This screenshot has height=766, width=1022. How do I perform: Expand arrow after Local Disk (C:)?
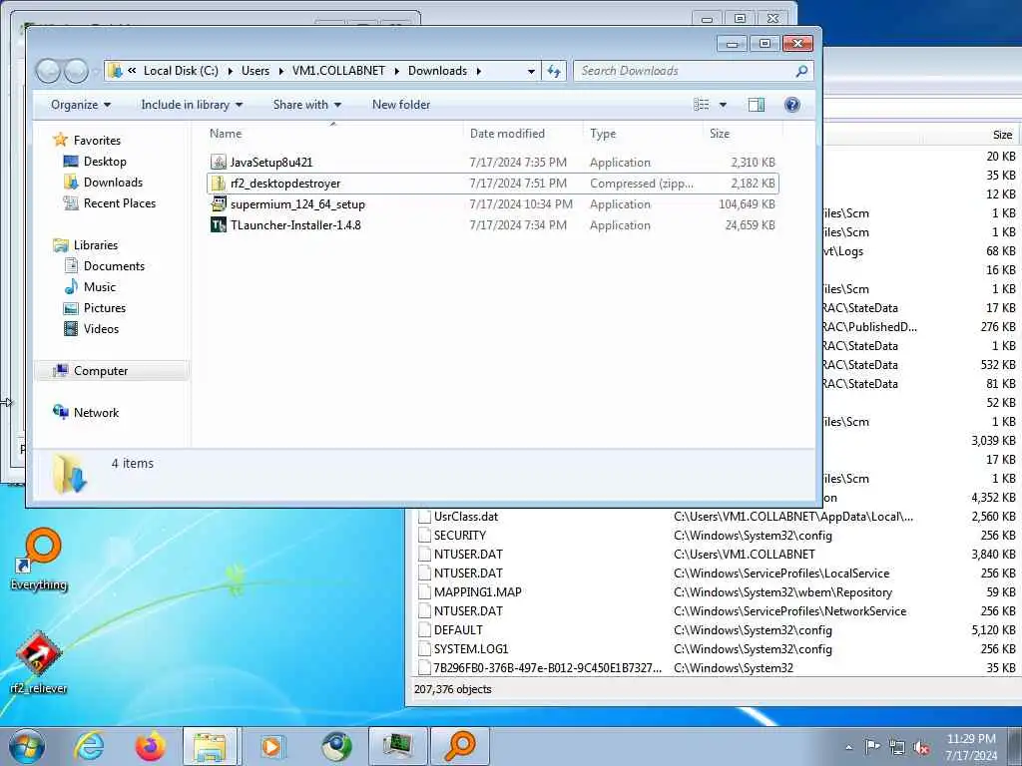click(x=231, y=71)
